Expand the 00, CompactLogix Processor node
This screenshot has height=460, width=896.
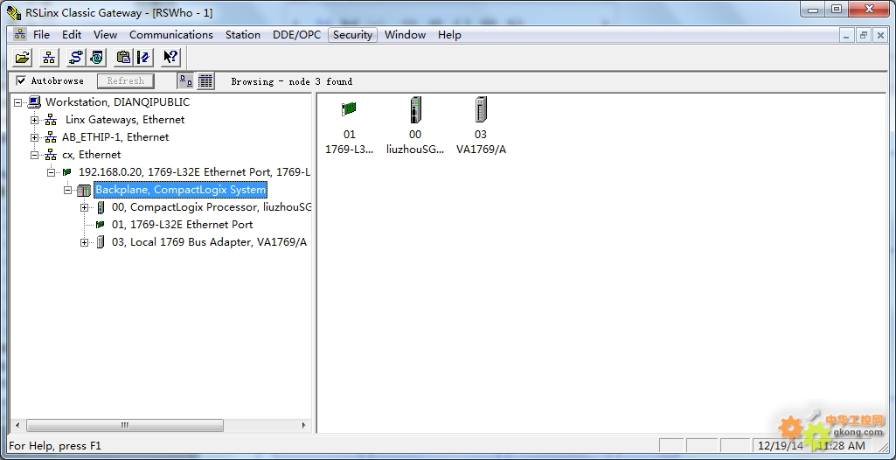click(85, 207)
